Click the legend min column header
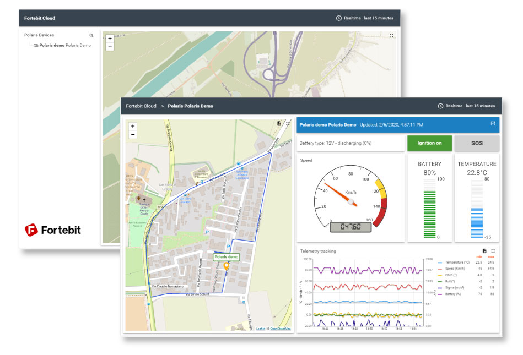The width and height of the screenshot is (523, 355). pos(479,257)
